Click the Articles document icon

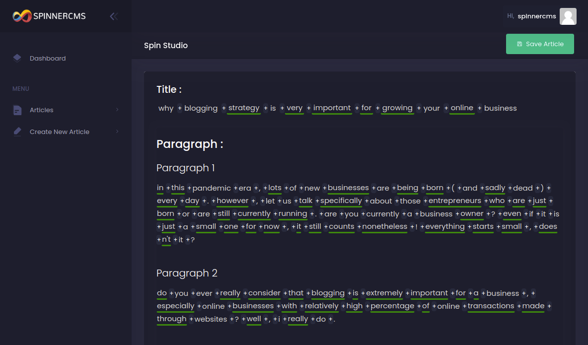[x=17, y=110]
